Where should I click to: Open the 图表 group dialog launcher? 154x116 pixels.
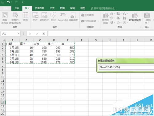pyautogui.click(x=141, y=27)
